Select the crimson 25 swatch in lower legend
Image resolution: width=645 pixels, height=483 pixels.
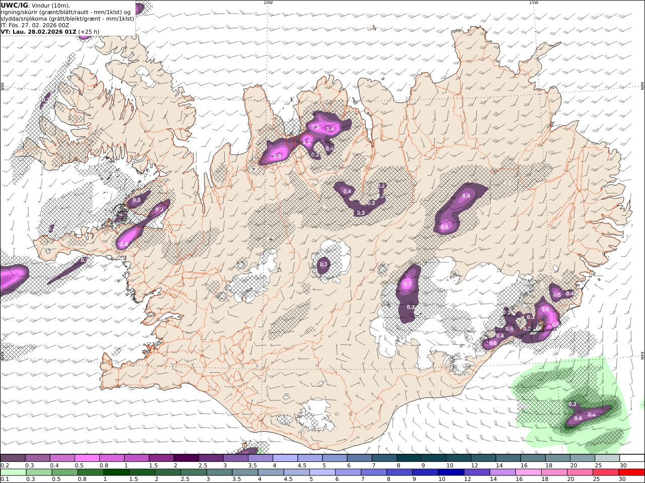point(606,472)
